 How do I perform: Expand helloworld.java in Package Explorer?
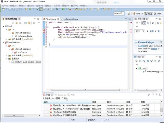point(13,36)
